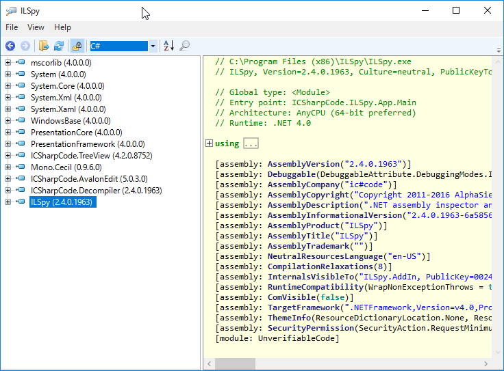The width and height of the screenshot is (504, 371).
Task: Open the search magnifier tool
Action: 184,46
